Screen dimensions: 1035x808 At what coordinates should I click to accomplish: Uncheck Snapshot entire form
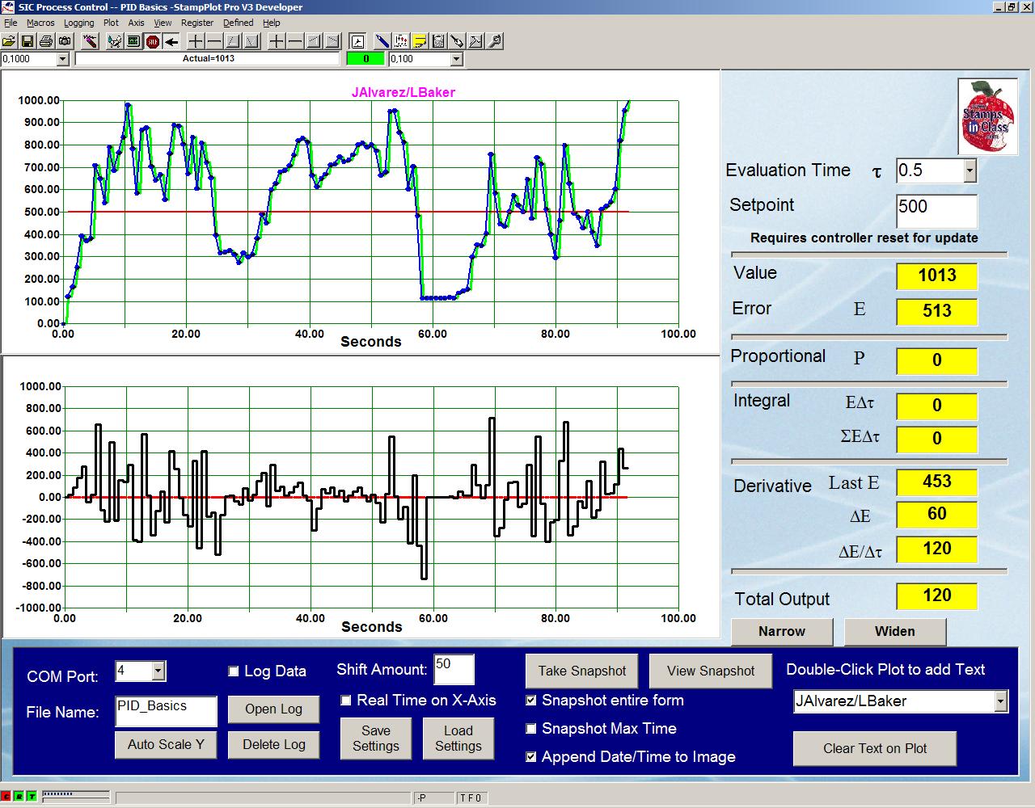(531, 701)
